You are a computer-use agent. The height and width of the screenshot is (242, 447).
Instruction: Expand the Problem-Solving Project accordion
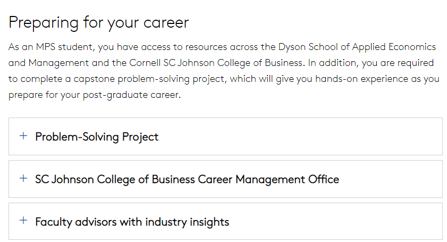pos(225,137)
